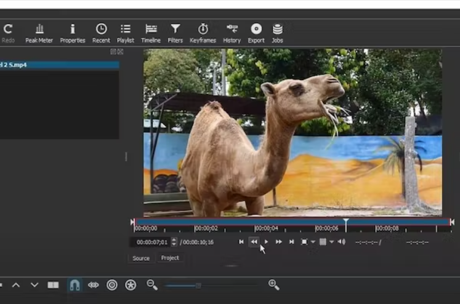Click the camel video preview
This screenshot has width=460, height=304.
click(x=293, y=133)
